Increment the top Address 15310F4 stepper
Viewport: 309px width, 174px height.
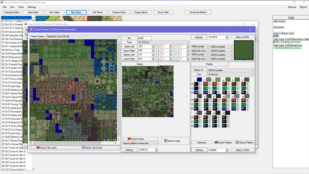(x=227, y=36)
